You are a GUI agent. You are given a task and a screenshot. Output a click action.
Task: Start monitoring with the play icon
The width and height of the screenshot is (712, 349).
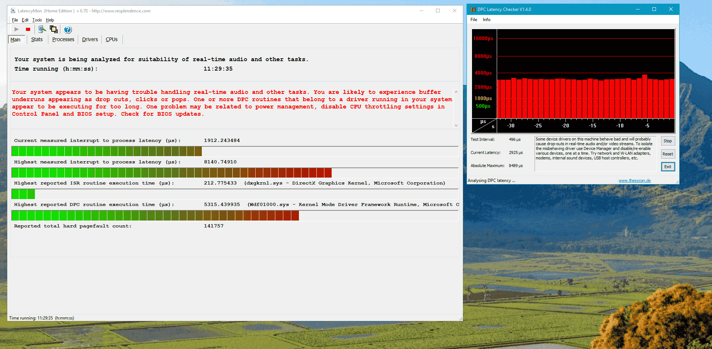[16, 29]
